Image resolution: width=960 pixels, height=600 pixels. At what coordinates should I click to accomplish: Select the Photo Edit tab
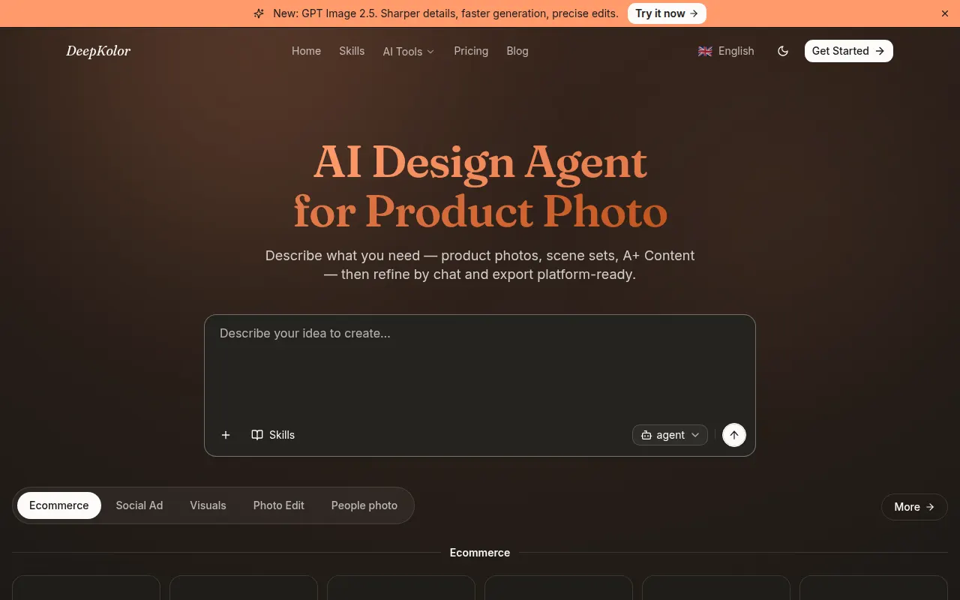tap(279, 505)
